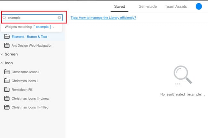
Task: Expand the Screen section chevron
Action: [x=2, y=54]
